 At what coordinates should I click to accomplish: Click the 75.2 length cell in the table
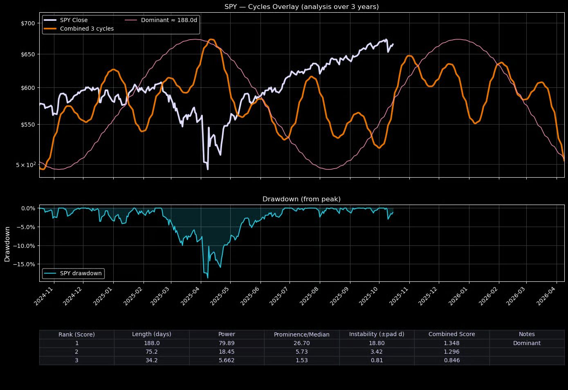(x=152, y=352)
